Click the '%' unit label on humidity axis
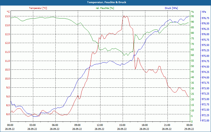The width and height of the screenshot is (211, 132). [x=193, y=12]
